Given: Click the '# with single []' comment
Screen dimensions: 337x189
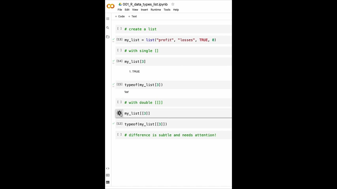Looking at the screenshot, I should (x=141, y=51).
